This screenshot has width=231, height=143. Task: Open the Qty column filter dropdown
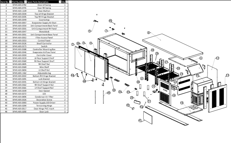67,2
